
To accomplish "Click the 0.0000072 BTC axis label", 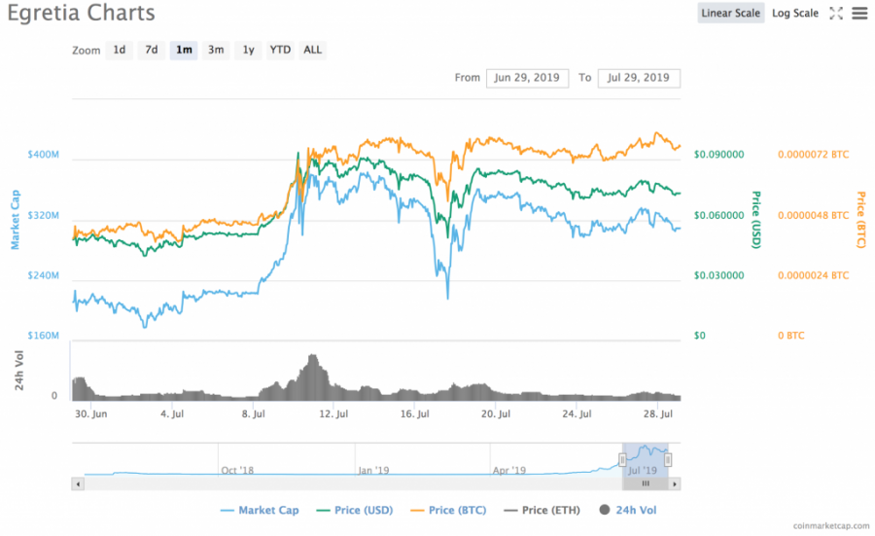I will click(x=813, y=155).
